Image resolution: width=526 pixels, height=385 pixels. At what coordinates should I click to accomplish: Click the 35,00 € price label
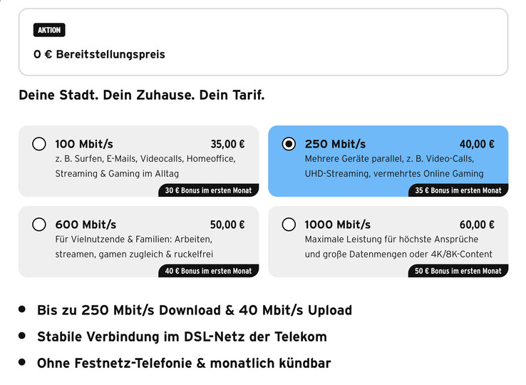point(227,144)
